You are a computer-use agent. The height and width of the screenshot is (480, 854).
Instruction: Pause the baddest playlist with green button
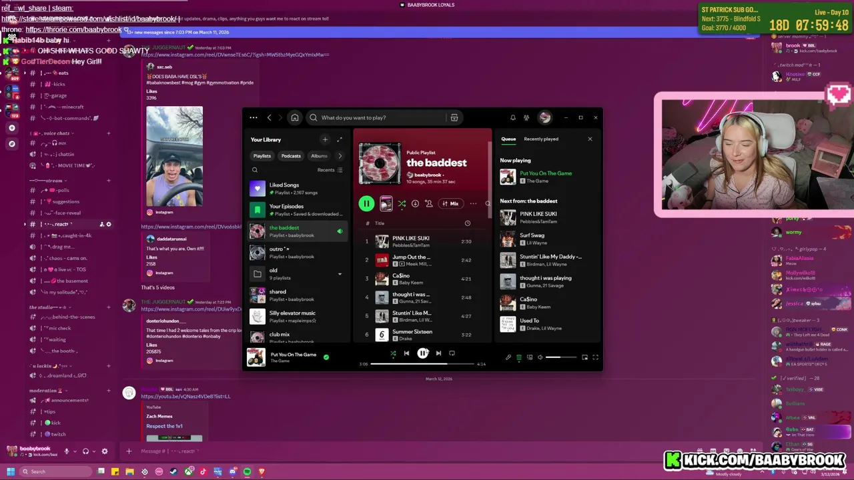[366, 203]
